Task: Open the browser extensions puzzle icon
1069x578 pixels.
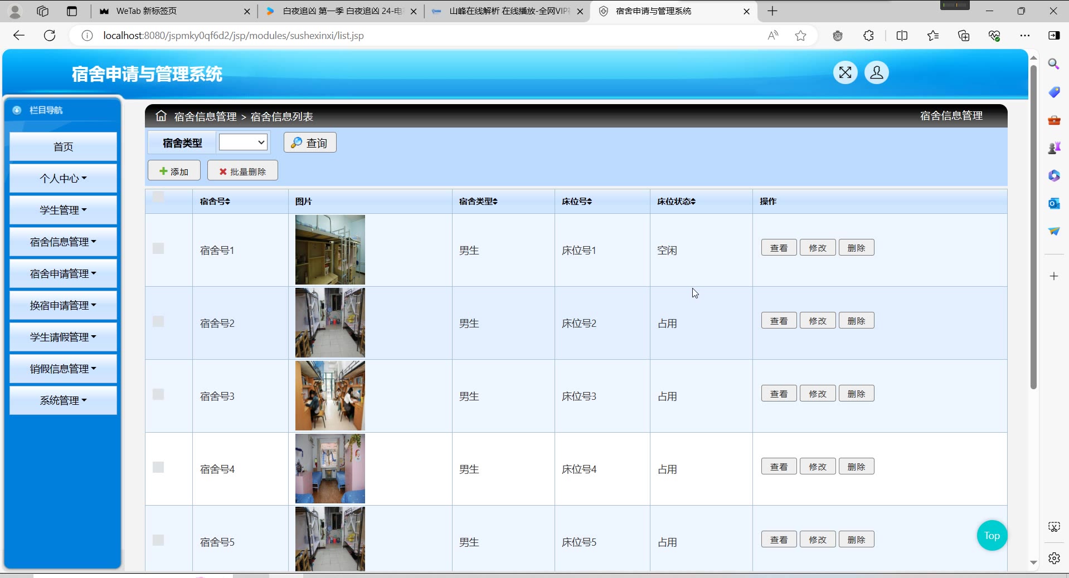Action: [x=868, y=36]
